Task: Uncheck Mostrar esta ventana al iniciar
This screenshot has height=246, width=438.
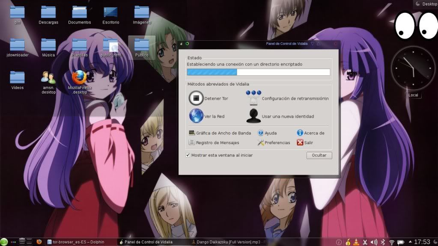Action: coord(188,155)
